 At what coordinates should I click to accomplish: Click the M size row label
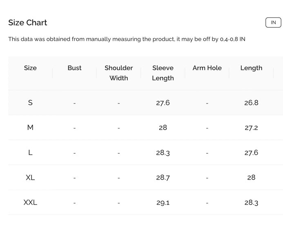tap(30, 128)
